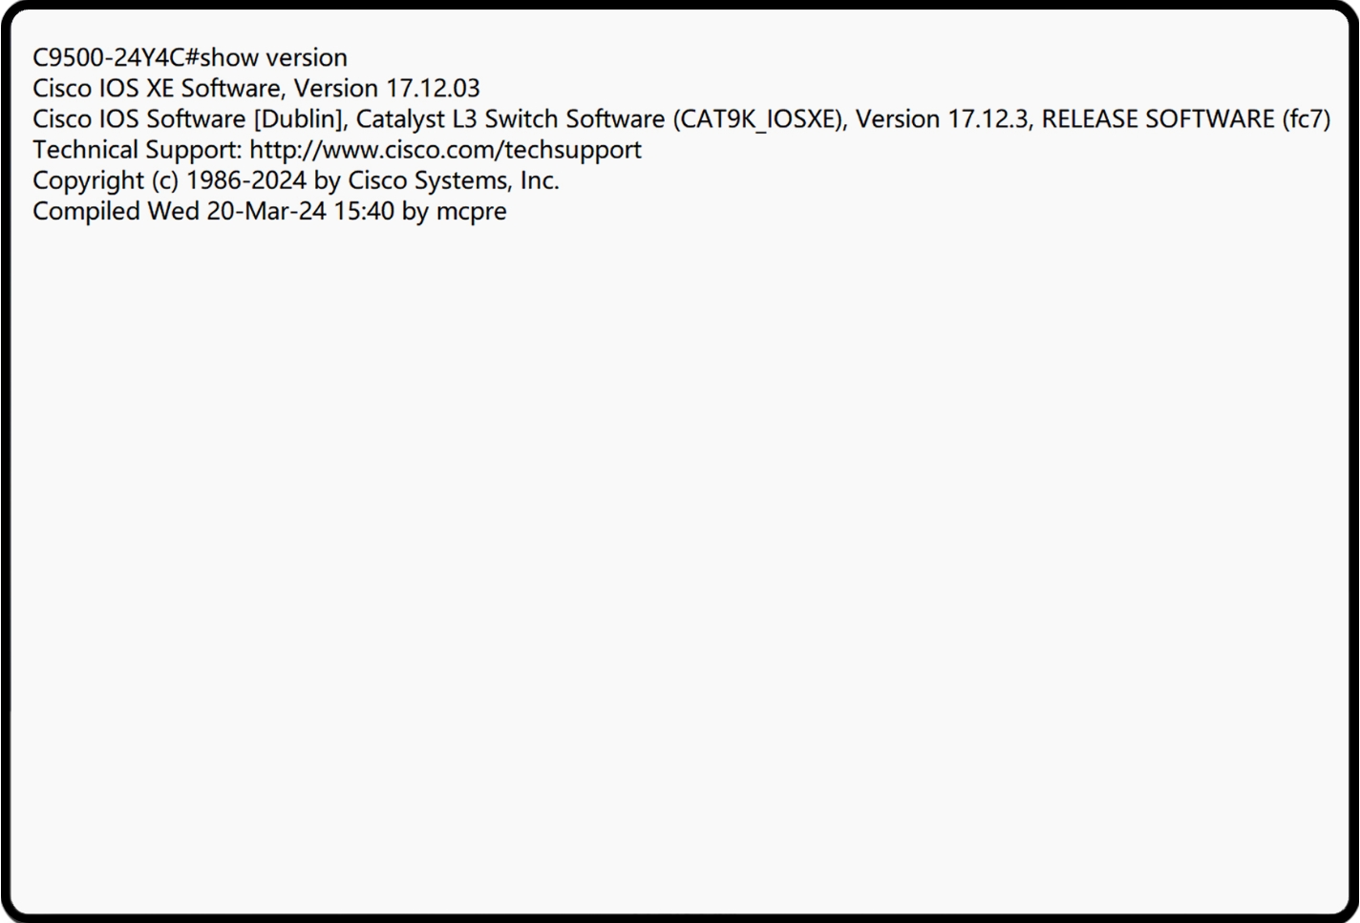This screenshot has height=923, width=1360.
Task: Click the 'Technical Support:' label
Action: [x=138, y=150]
